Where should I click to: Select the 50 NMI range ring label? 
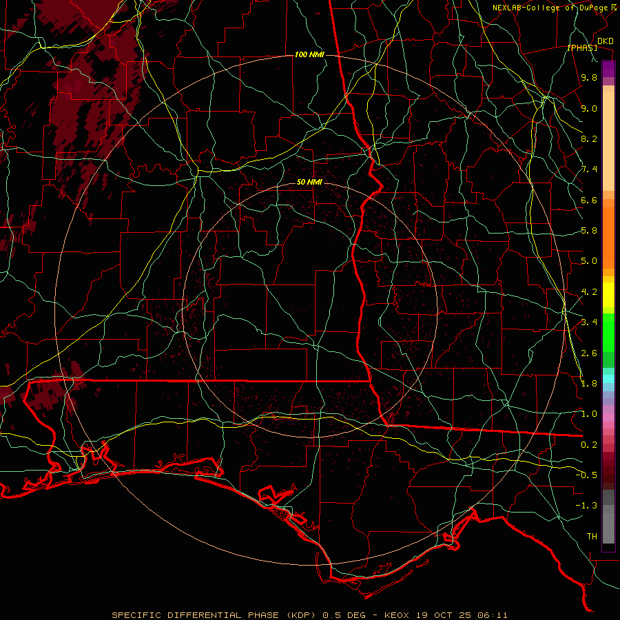click(309, 182)
